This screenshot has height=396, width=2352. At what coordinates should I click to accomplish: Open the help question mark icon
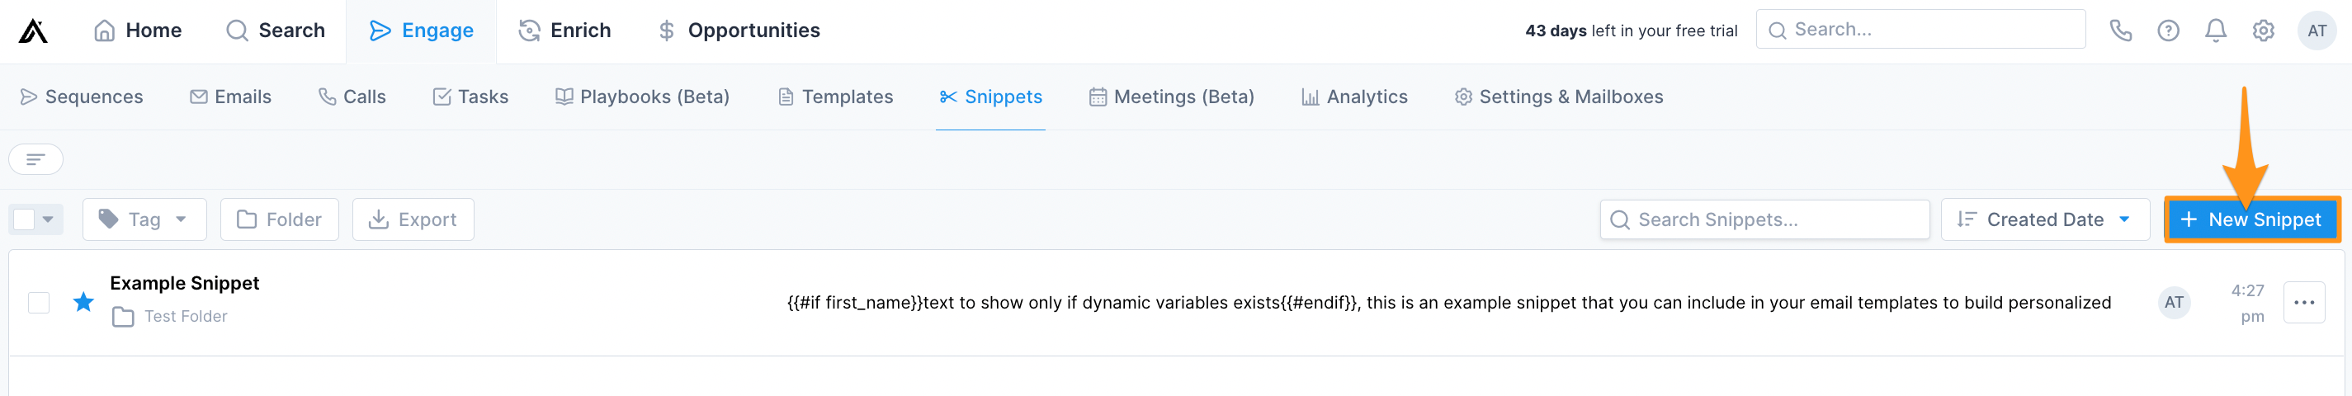[2168, 31]
